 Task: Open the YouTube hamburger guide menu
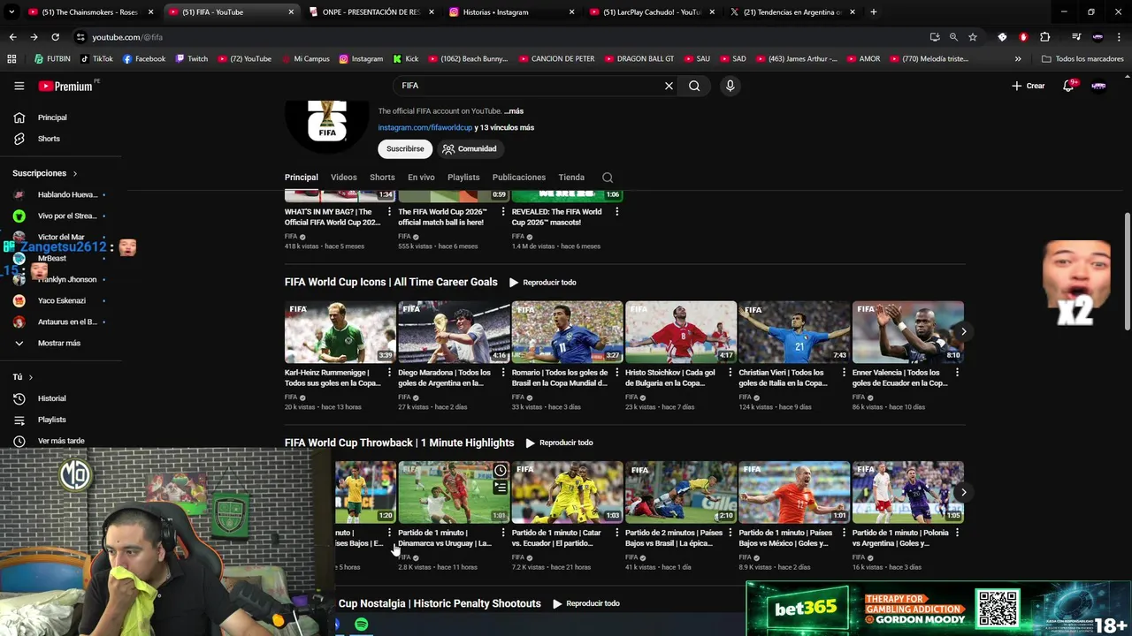pyautogui.click(x=19, y=86)
